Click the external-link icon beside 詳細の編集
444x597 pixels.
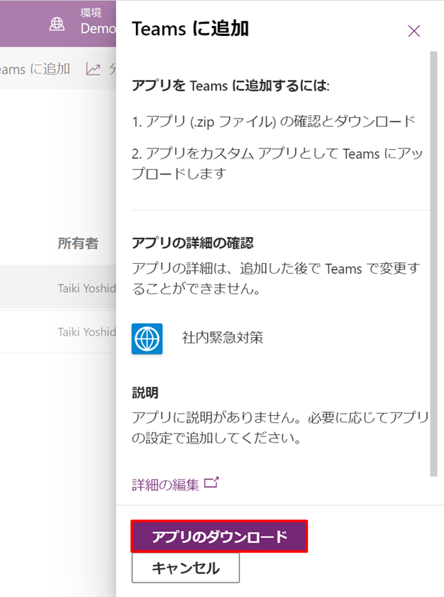tap(212, 482)
